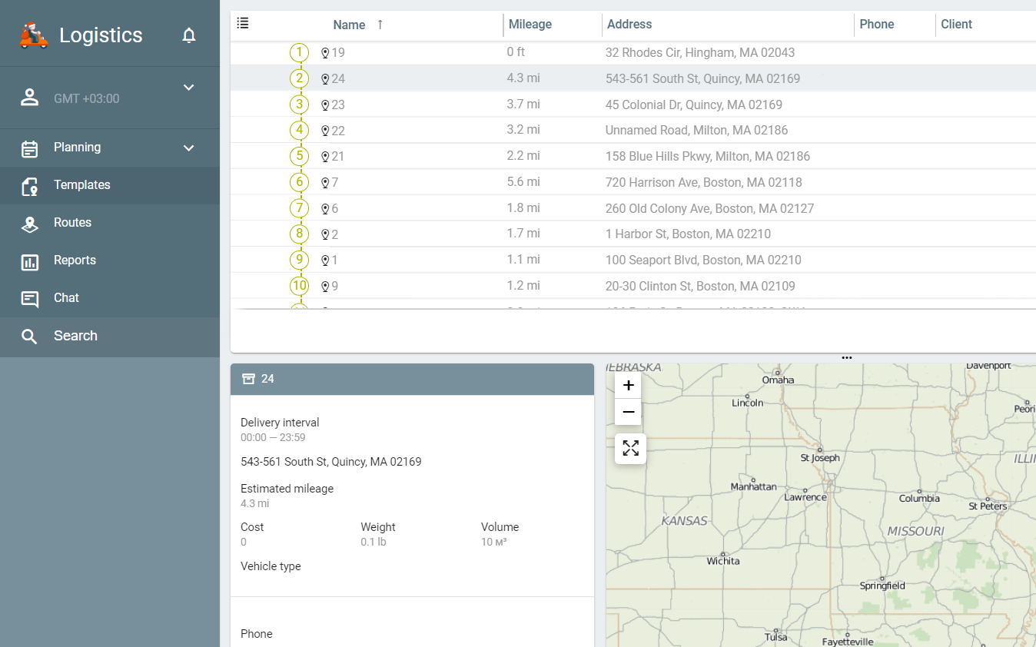1036x647 pixels.
Task: Click the notifications bell icon
Action: click(x=189, y=35)
